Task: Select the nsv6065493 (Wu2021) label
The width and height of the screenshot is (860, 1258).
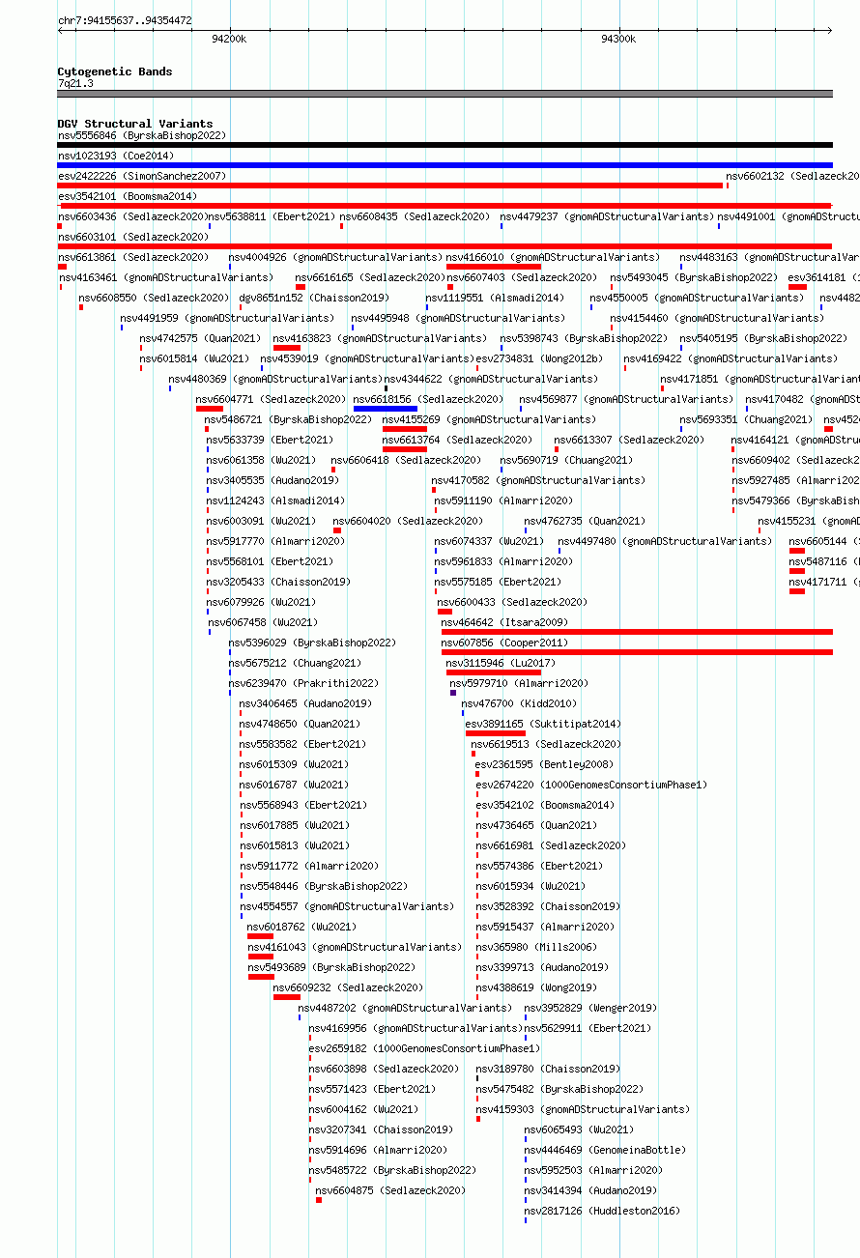Action: click(579, 1129)
